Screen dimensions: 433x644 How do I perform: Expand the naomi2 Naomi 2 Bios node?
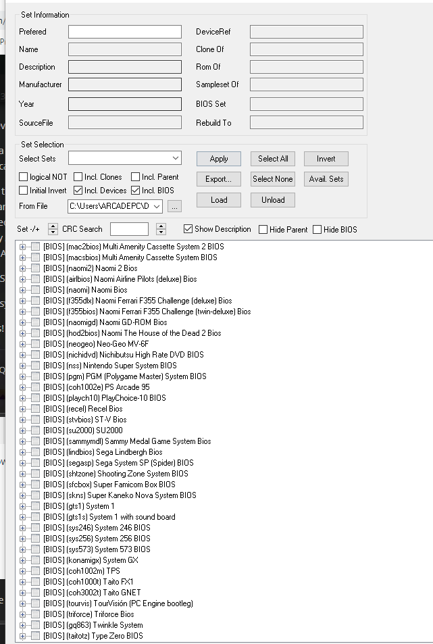click(x=22, y=268)
